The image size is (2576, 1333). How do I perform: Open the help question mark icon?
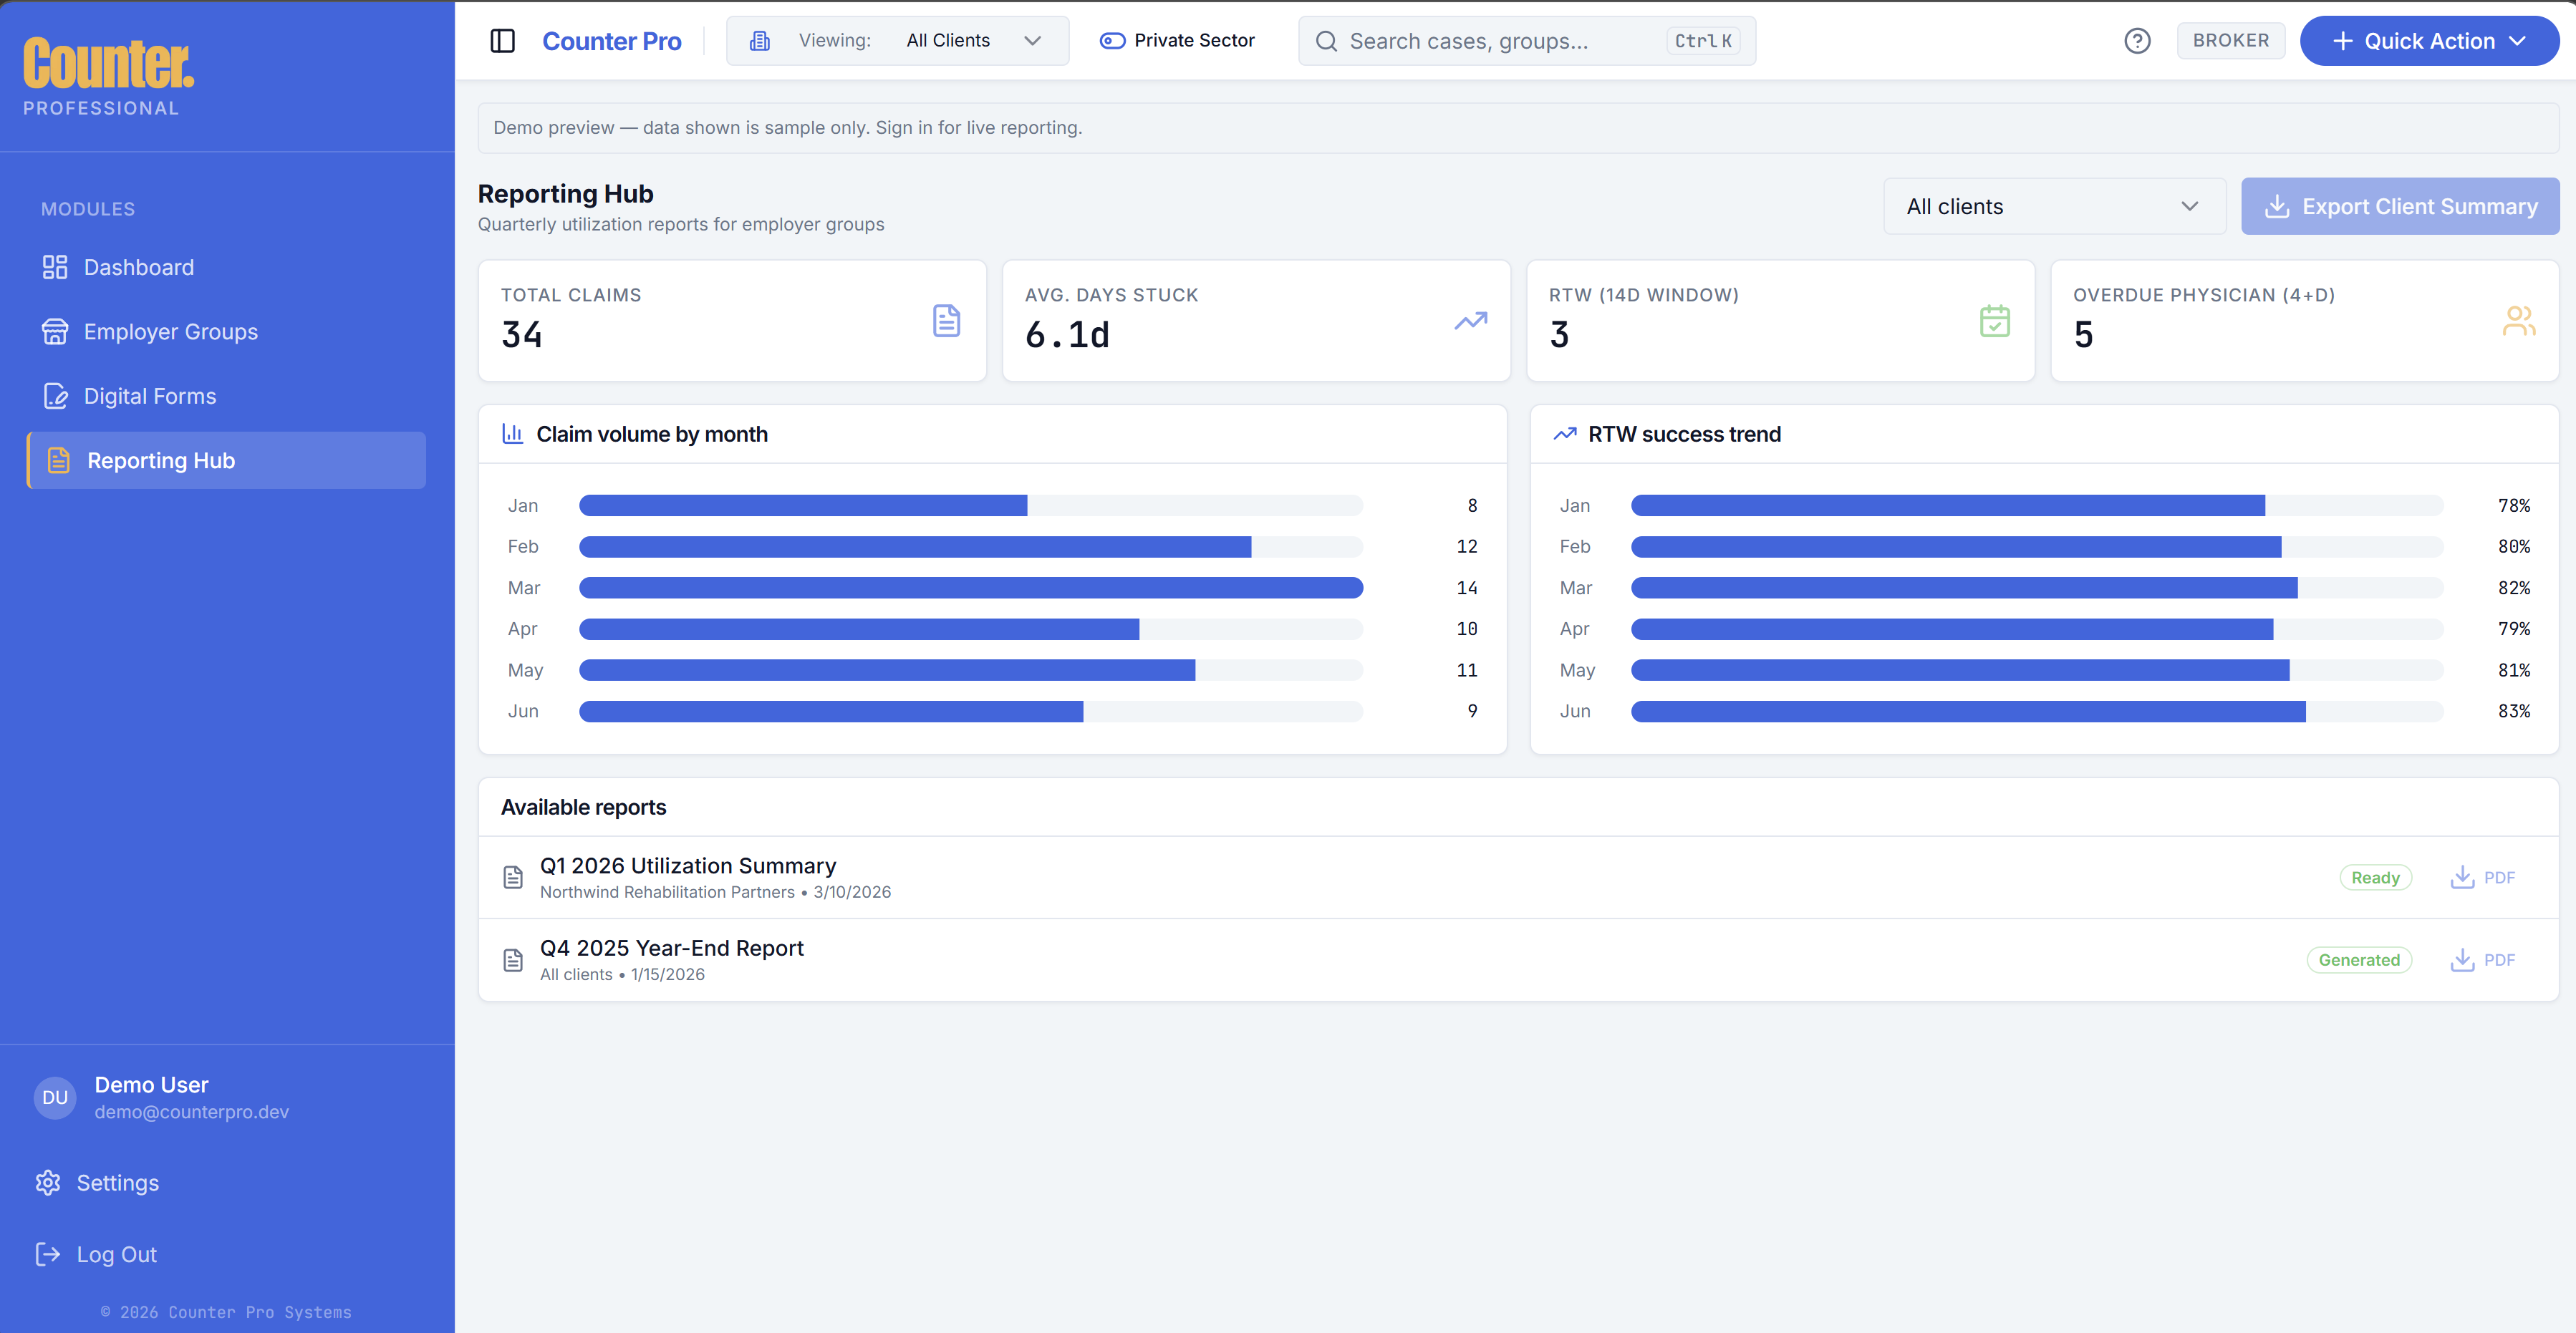2138,40
